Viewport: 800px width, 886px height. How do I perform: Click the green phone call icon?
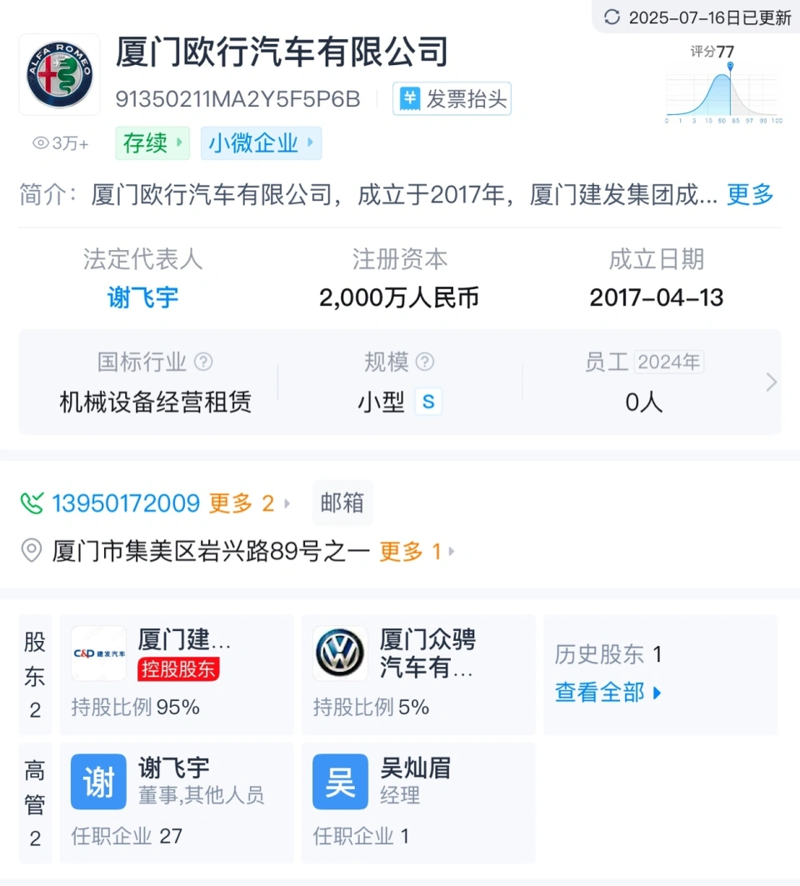32,503
